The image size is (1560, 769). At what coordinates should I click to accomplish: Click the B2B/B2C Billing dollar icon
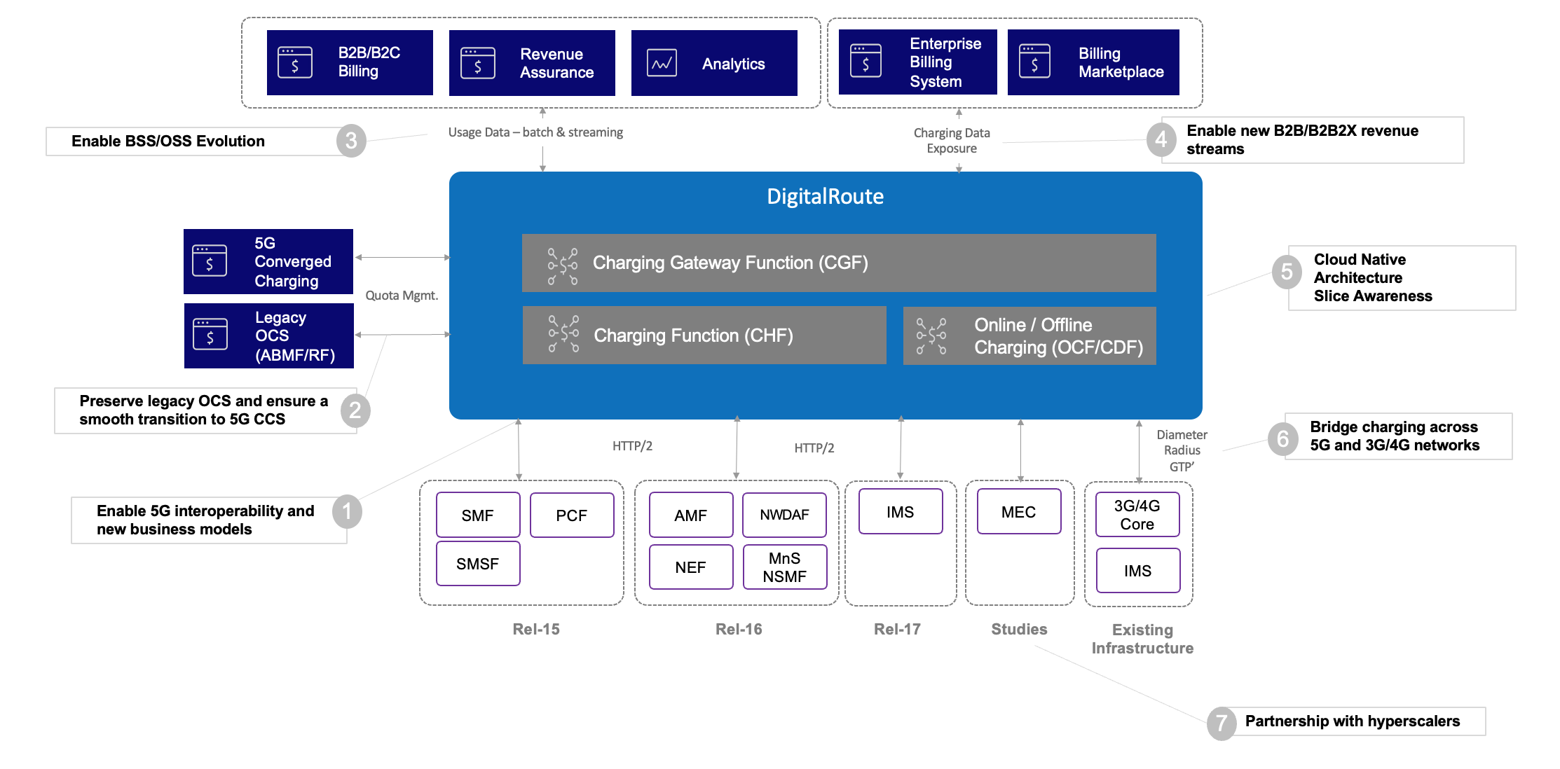(x=295, y=63)
